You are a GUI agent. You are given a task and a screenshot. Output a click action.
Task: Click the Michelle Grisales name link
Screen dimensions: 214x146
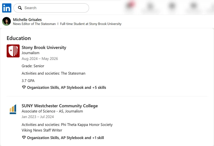[x=27, y=19]
